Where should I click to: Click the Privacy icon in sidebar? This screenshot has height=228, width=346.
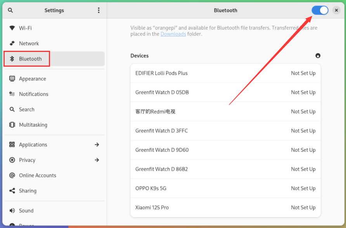coord(12,160)
